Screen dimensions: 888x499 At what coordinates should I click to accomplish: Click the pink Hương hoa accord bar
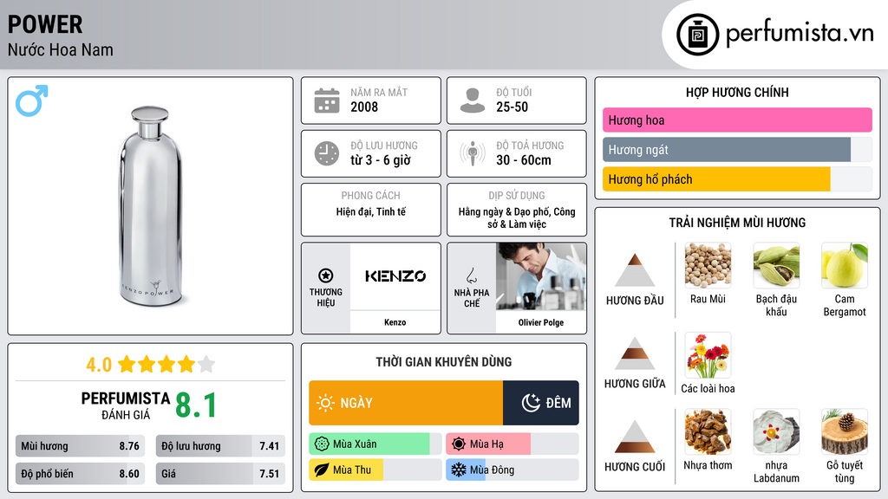point(737,120)
